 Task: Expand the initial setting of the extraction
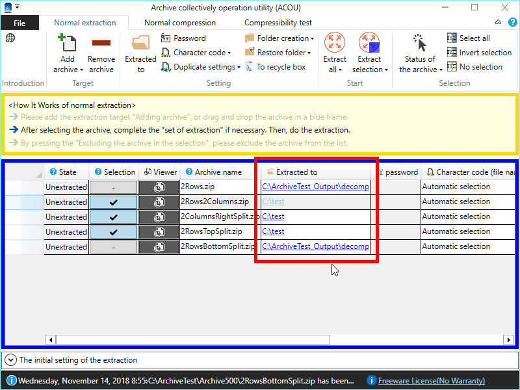coord(10,359)
